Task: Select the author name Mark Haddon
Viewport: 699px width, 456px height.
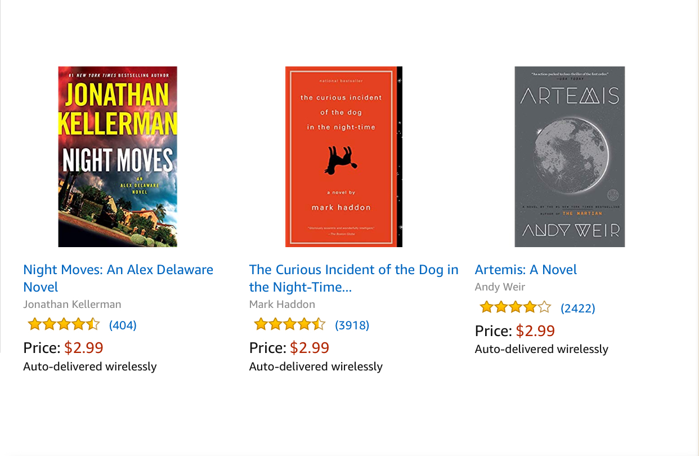Action: click(282, 304)
